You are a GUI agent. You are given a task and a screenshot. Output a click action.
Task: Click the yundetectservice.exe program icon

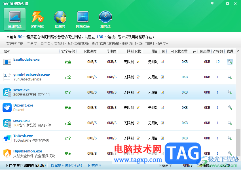(x=7, y=77)
